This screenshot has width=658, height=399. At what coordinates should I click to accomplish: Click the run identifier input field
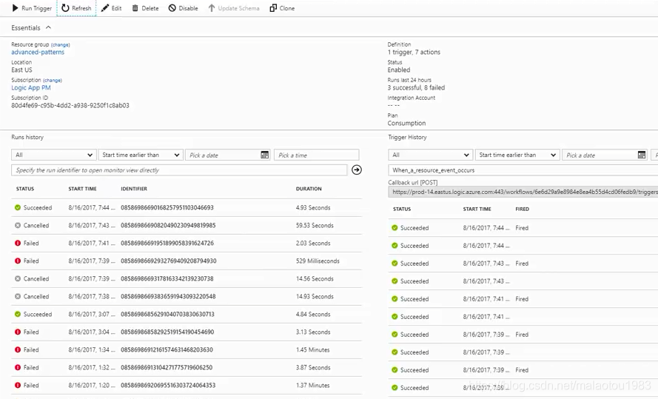click(179, 170)
